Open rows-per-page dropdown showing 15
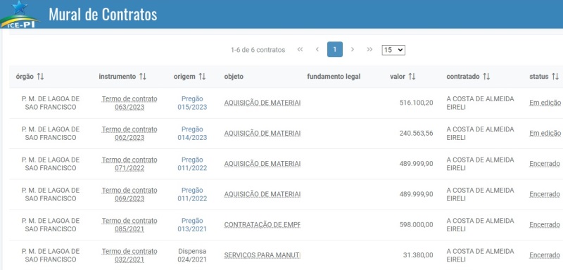Screen dimensions: 563x270 click(393, 50)
